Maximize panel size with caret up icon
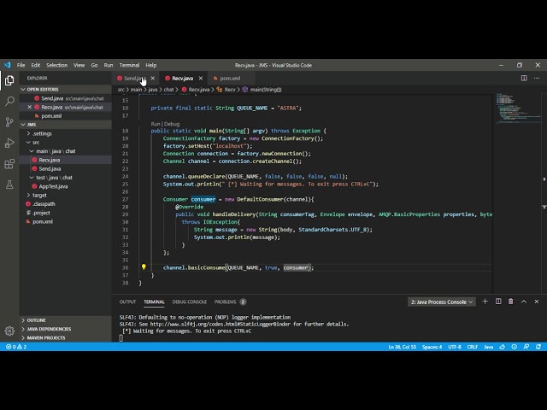 click(524, 302)
